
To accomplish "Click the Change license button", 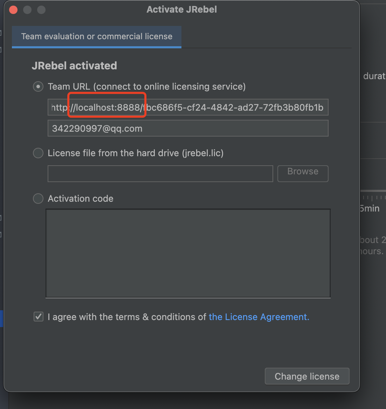I will coord(307,376).
